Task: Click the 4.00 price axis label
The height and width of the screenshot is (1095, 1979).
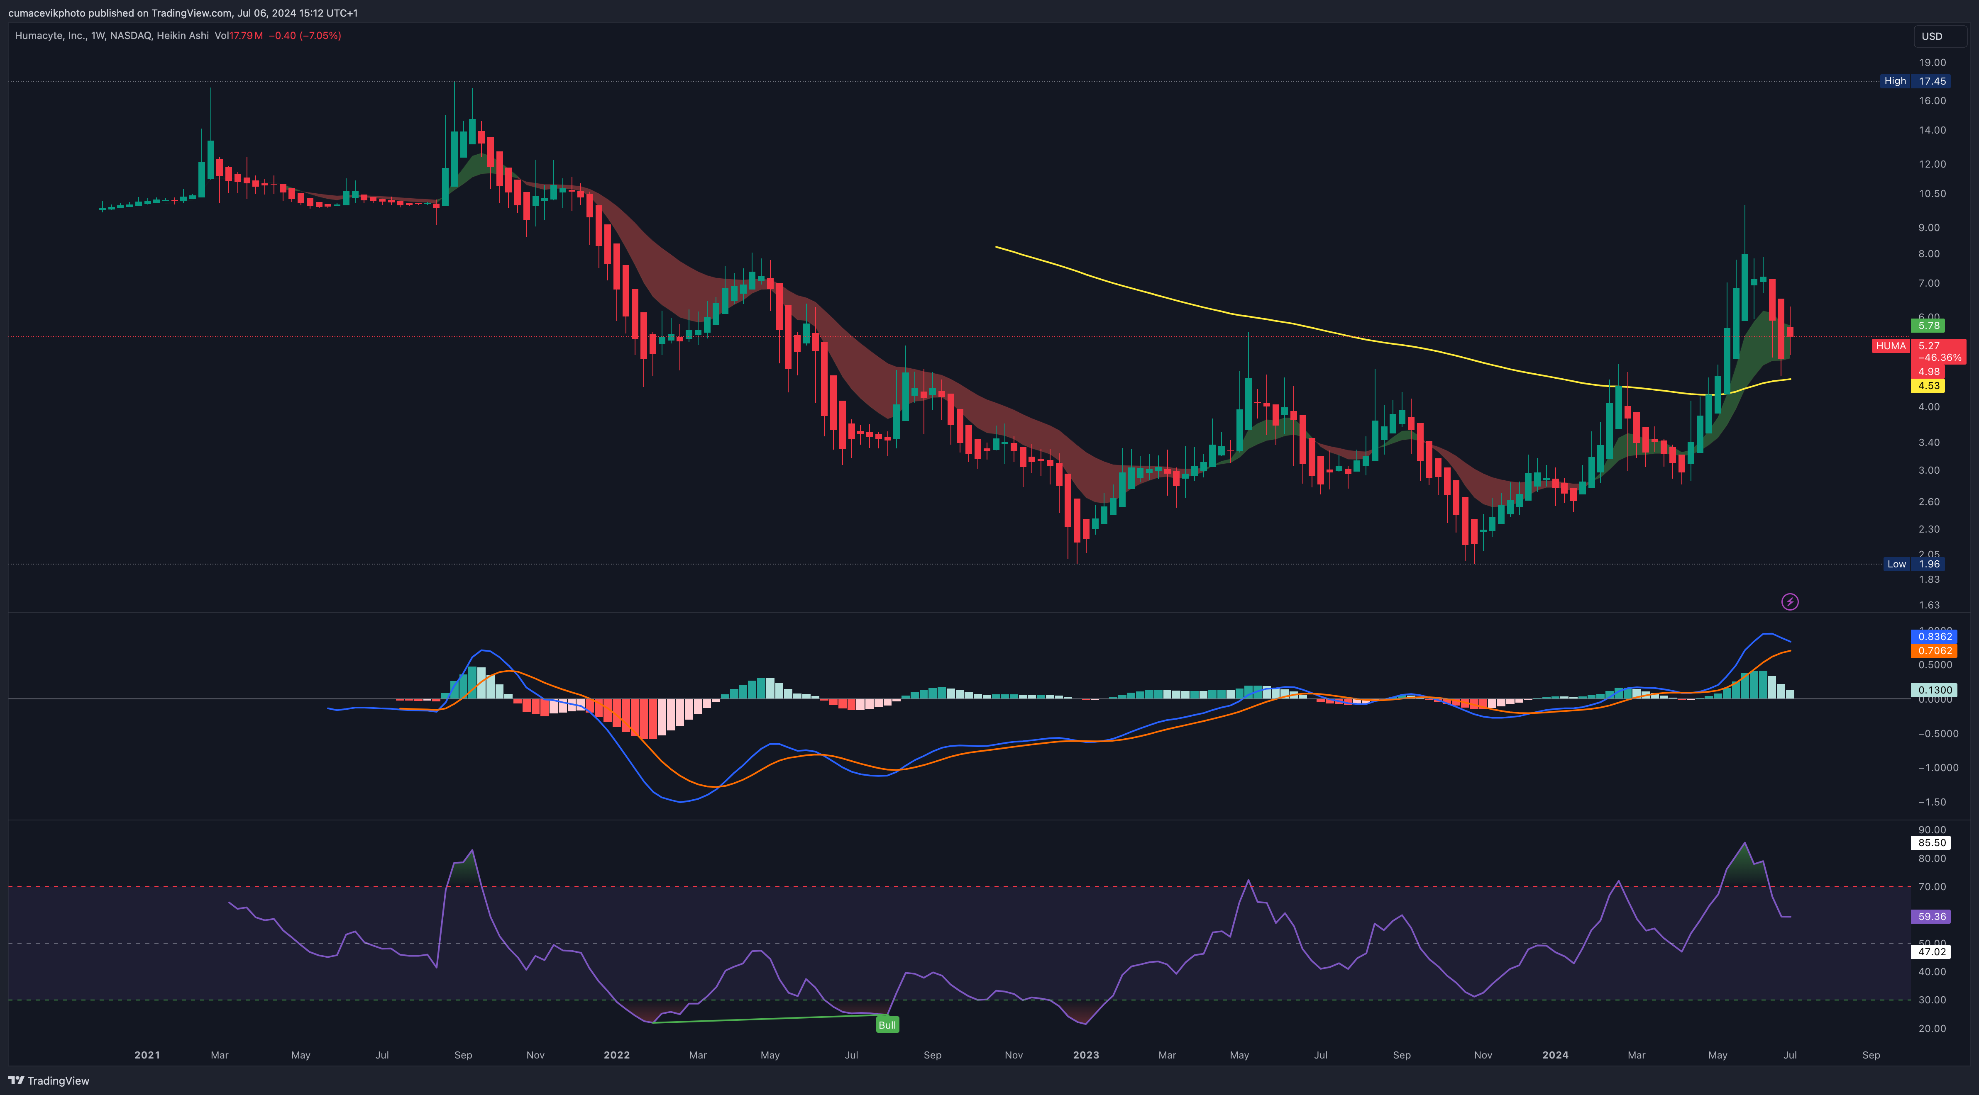Action: (1929, 407)
